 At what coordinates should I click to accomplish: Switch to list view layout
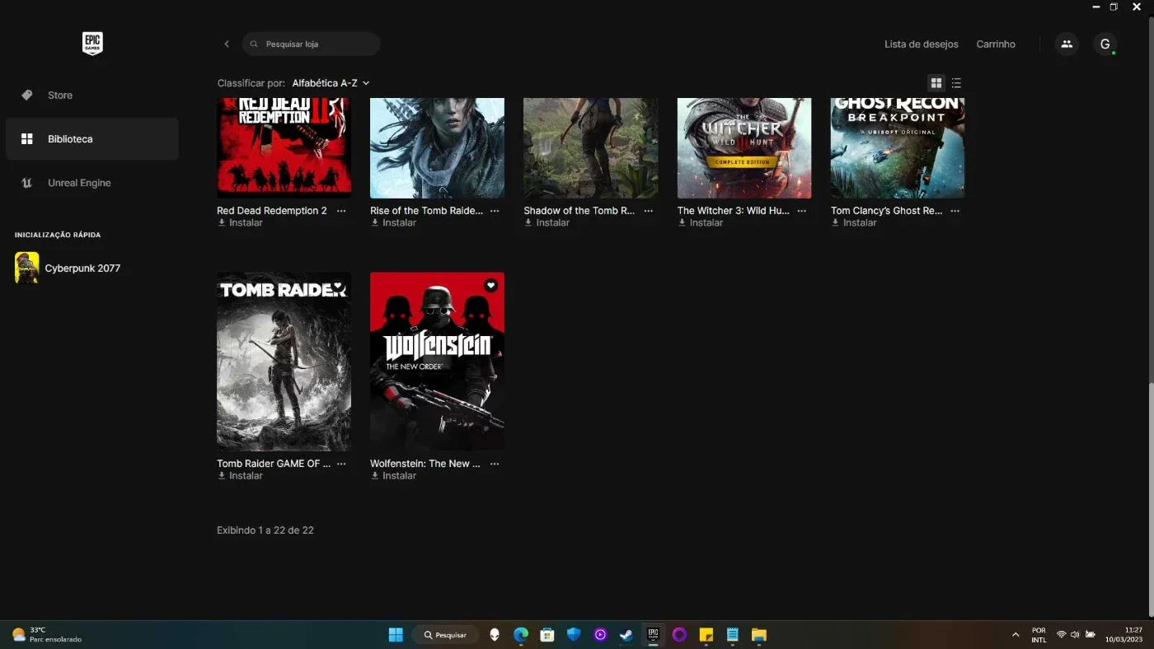956,83
